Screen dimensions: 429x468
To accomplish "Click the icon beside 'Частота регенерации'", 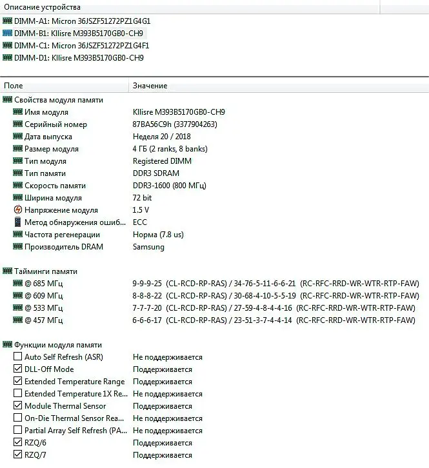I will pyautogui.click(x=17, y=234).
